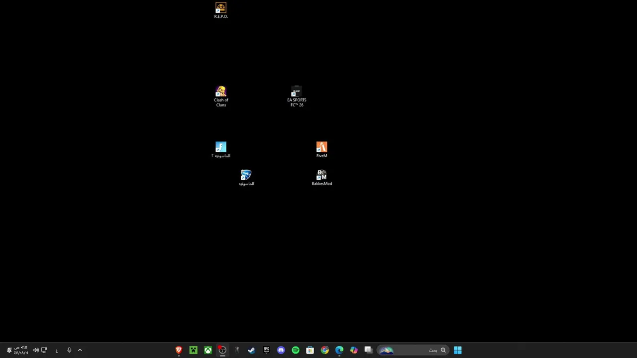
Task: Select the EA SPORTS FC 26 shortcut
Action: tap(297, 96)
